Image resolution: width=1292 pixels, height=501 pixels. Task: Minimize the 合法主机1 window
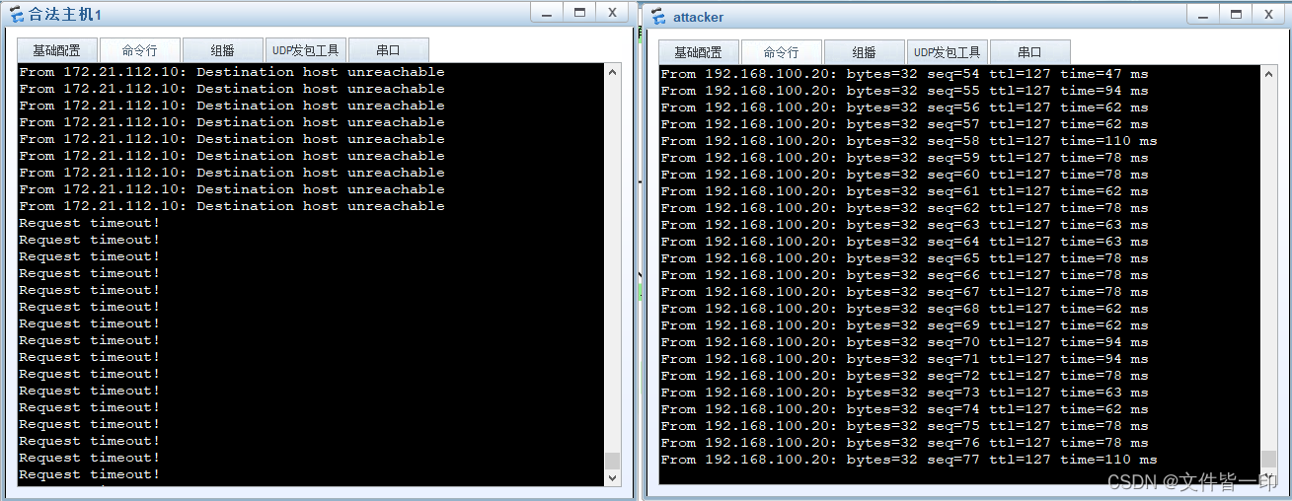pyautogui.click(x=547, y=13)
